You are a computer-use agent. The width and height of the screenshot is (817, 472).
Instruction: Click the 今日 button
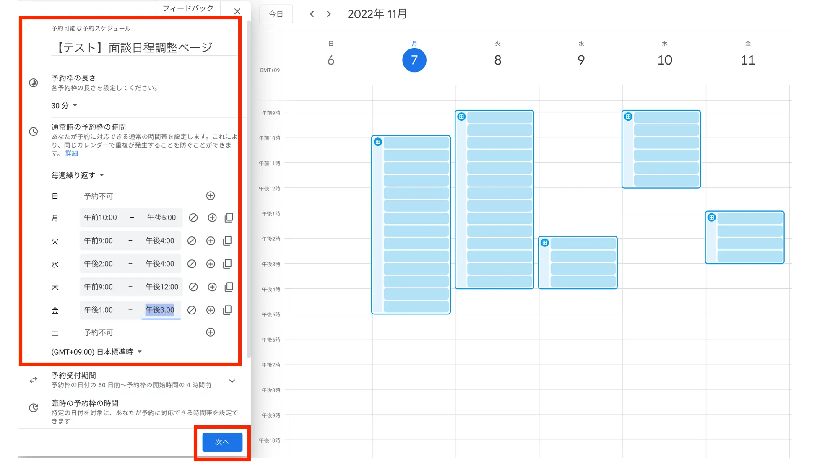(x=276, y=14)
